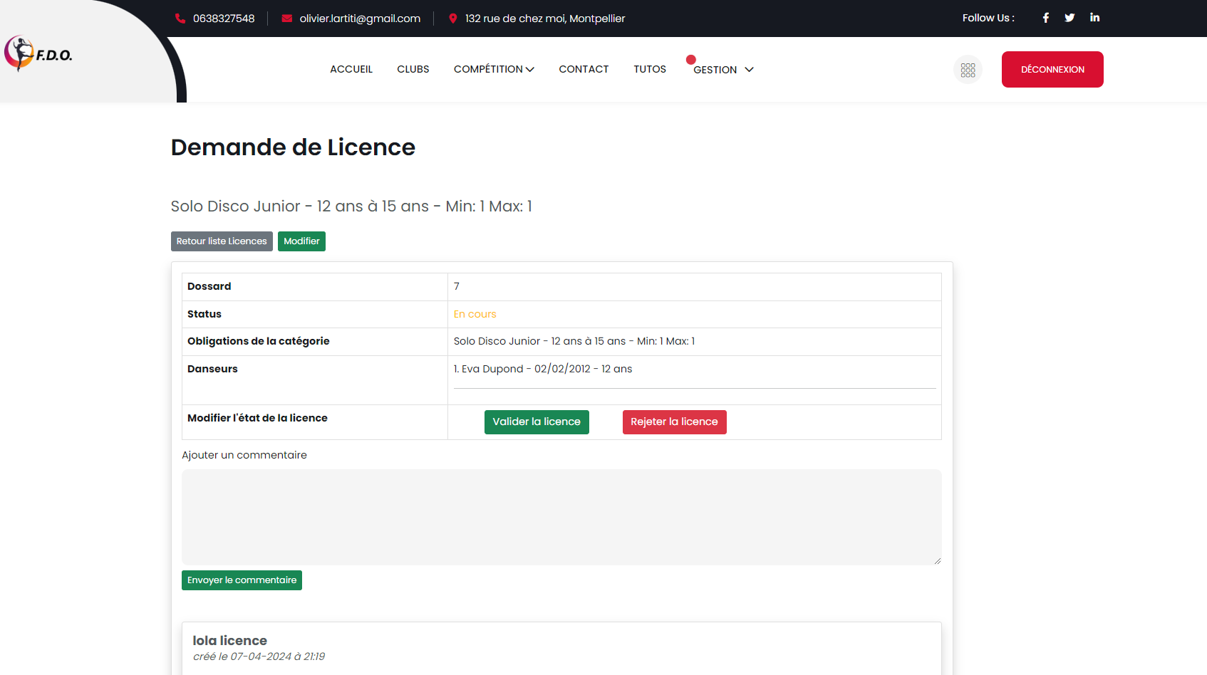1207x675 pixels.
Task: Expand the Compétition dropdown menu
Action: [494, 69]
